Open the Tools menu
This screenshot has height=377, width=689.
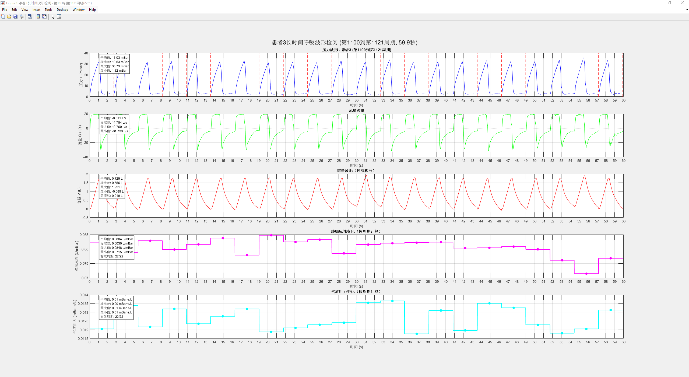click(x=48, y=10)
